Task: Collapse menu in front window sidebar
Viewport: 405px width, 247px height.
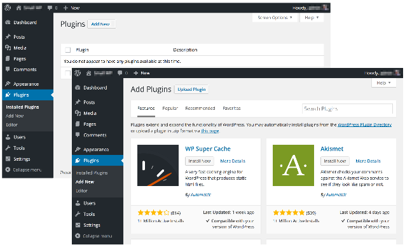Action: [93, 236]
